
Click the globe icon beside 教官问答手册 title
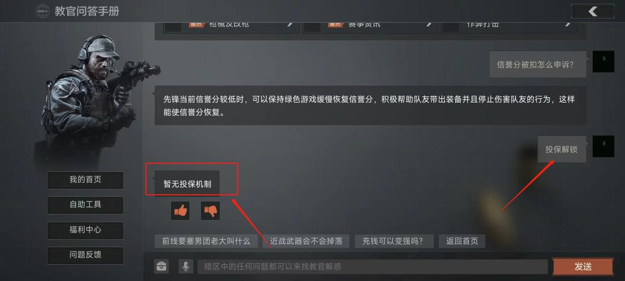click(43, 11)
